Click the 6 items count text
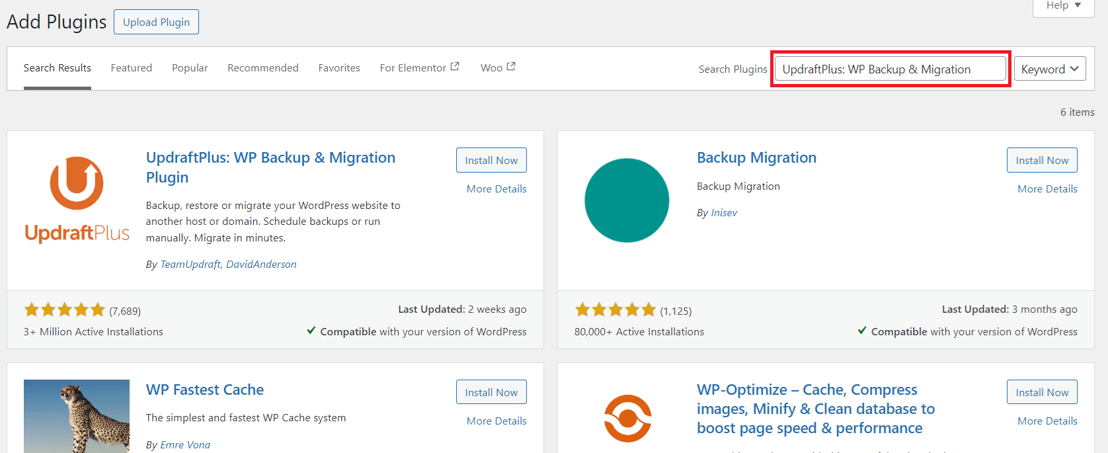 coord(1077,112)
